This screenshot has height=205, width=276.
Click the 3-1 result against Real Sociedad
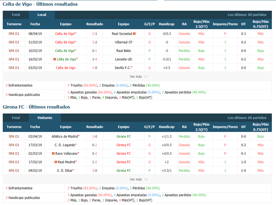click(94, 34)
